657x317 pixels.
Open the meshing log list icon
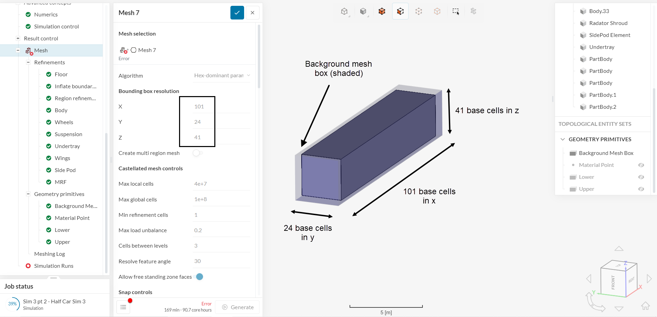(123, 307)
